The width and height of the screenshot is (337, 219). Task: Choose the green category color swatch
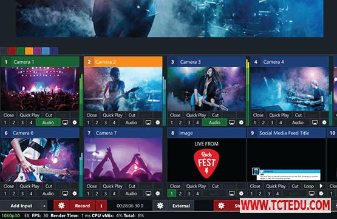click(x=21, y=51)
